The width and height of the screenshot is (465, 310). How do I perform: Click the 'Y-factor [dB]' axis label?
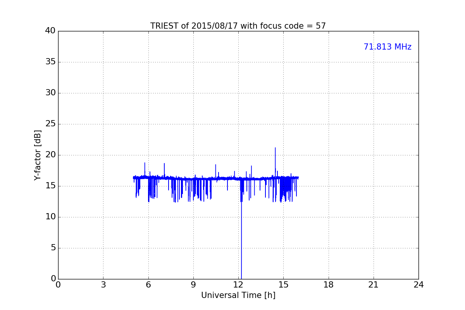tap(38, 155)
